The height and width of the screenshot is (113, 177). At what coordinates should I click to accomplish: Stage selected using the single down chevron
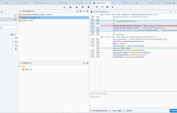click(84, 11)
